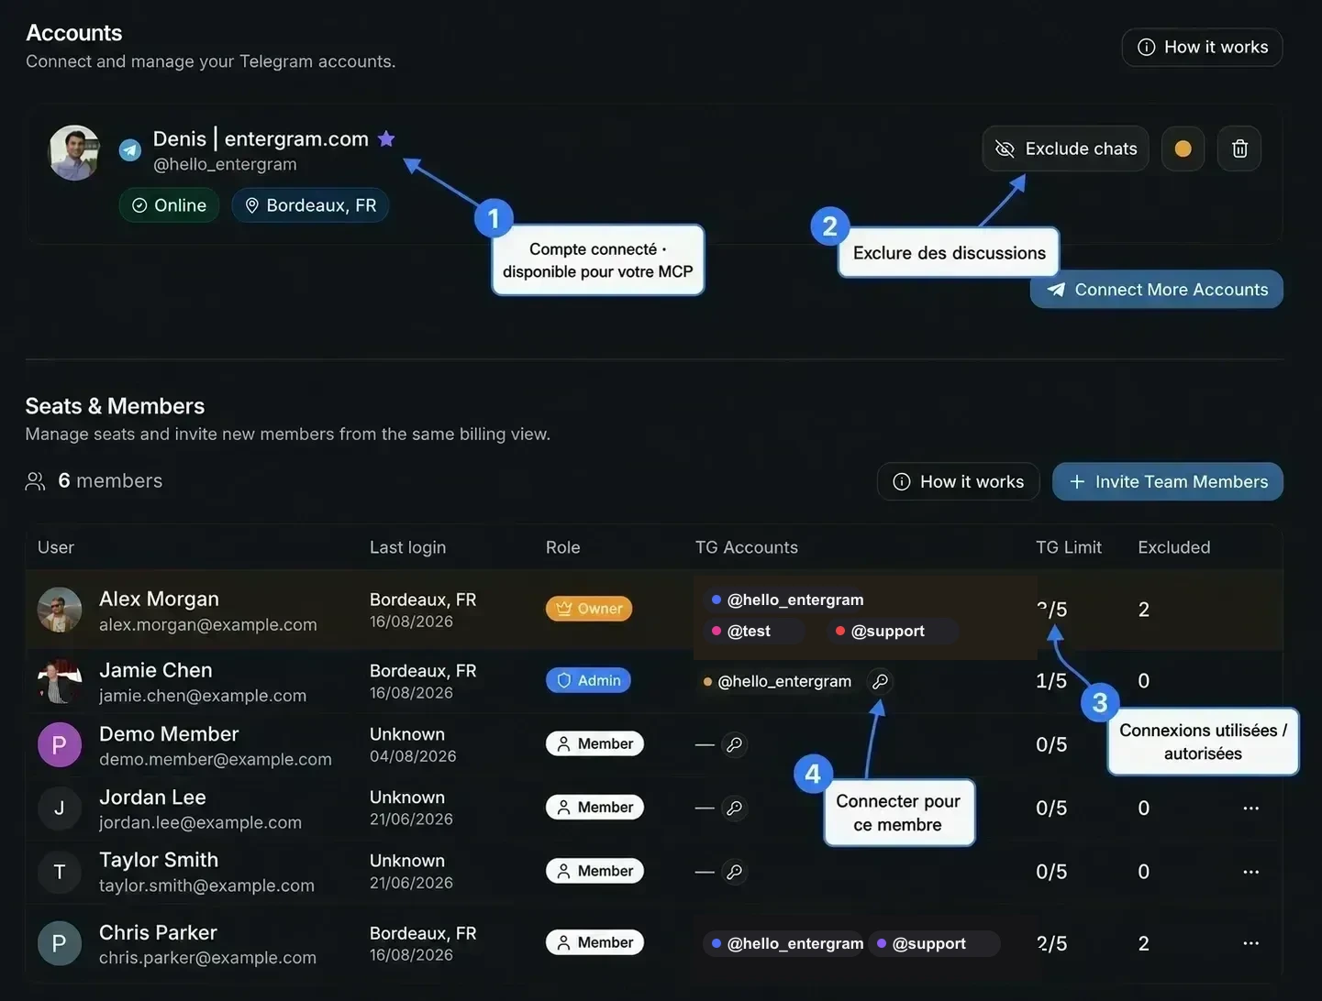Click the Owner role badge

coord(589,609)
